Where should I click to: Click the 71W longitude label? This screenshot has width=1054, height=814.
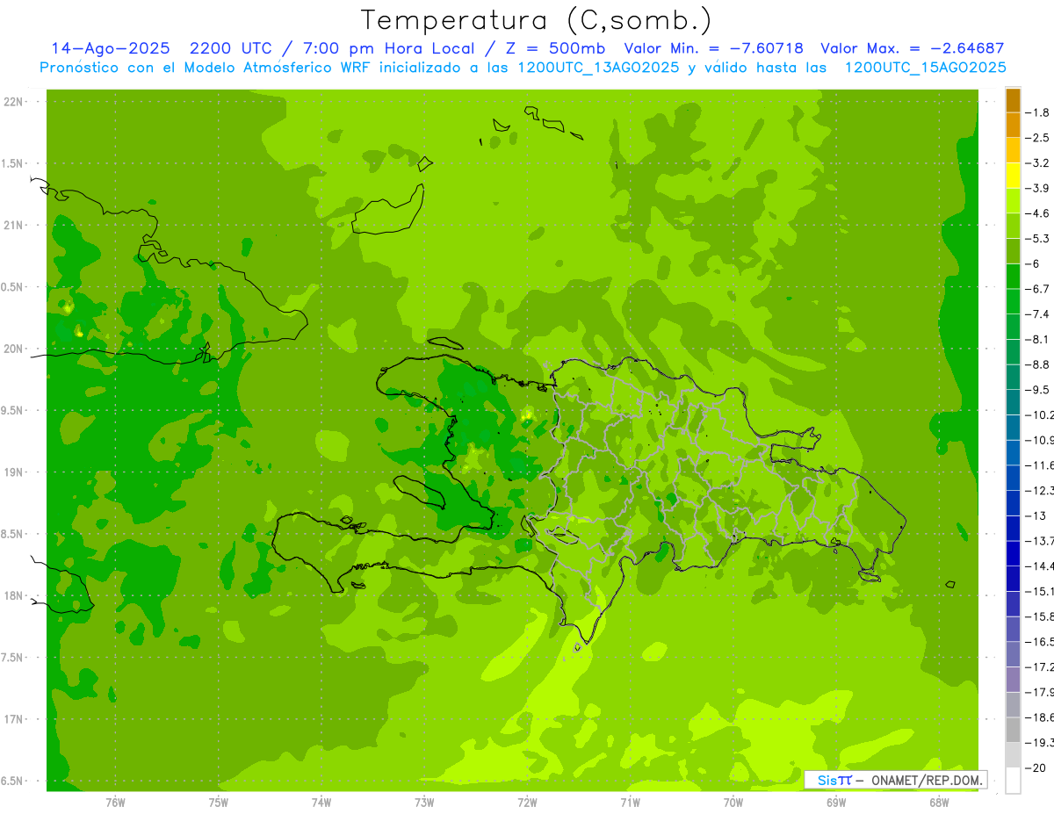pyautogui.click(x=630, y=803)
